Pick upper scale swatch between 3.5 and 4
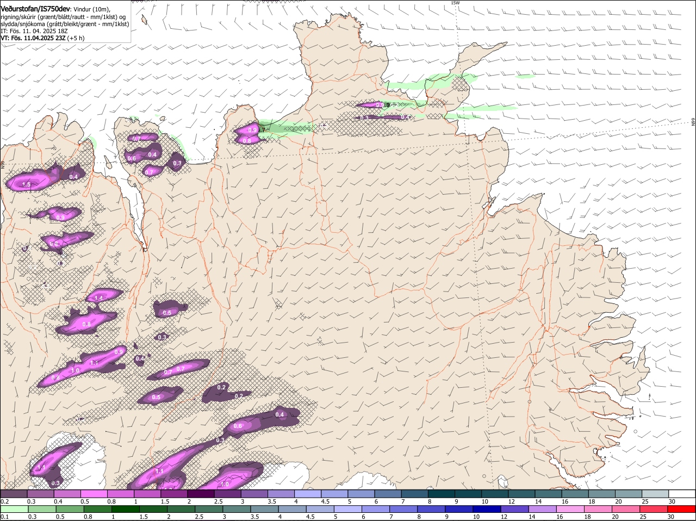 (281, 494)
